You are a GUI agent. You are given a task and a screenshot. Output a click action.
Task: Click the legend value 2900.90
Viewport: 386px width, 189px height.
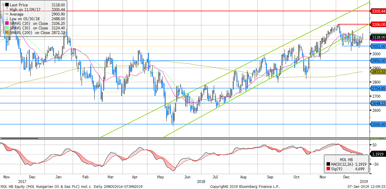(x=58, y=14)
